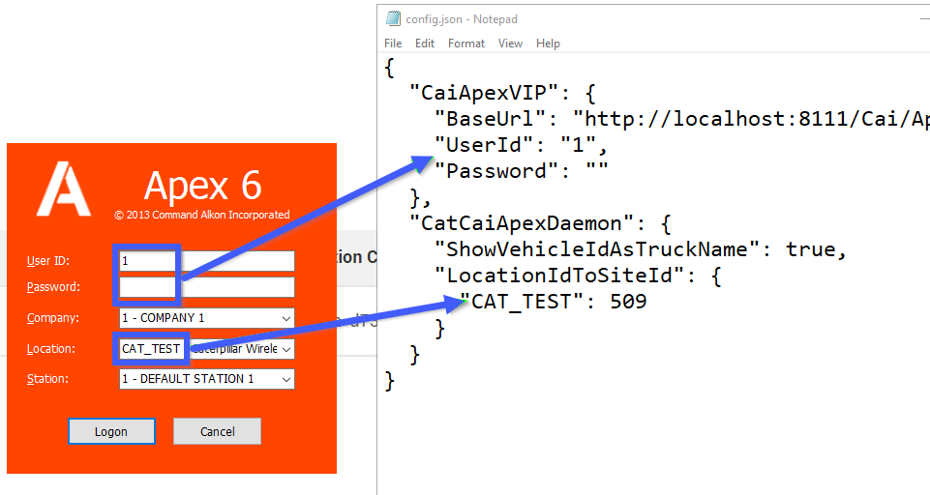Expand the Station dropdown arrow
The image size is (930, 495).
pyautogui.click(x=285, y=379)
